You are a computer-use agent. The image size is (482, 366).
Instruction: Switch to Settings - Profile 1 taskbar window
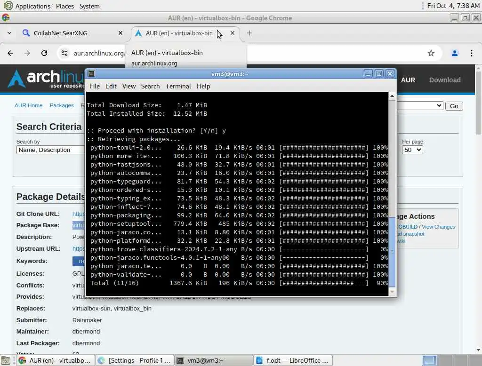[x=135, y=360]
